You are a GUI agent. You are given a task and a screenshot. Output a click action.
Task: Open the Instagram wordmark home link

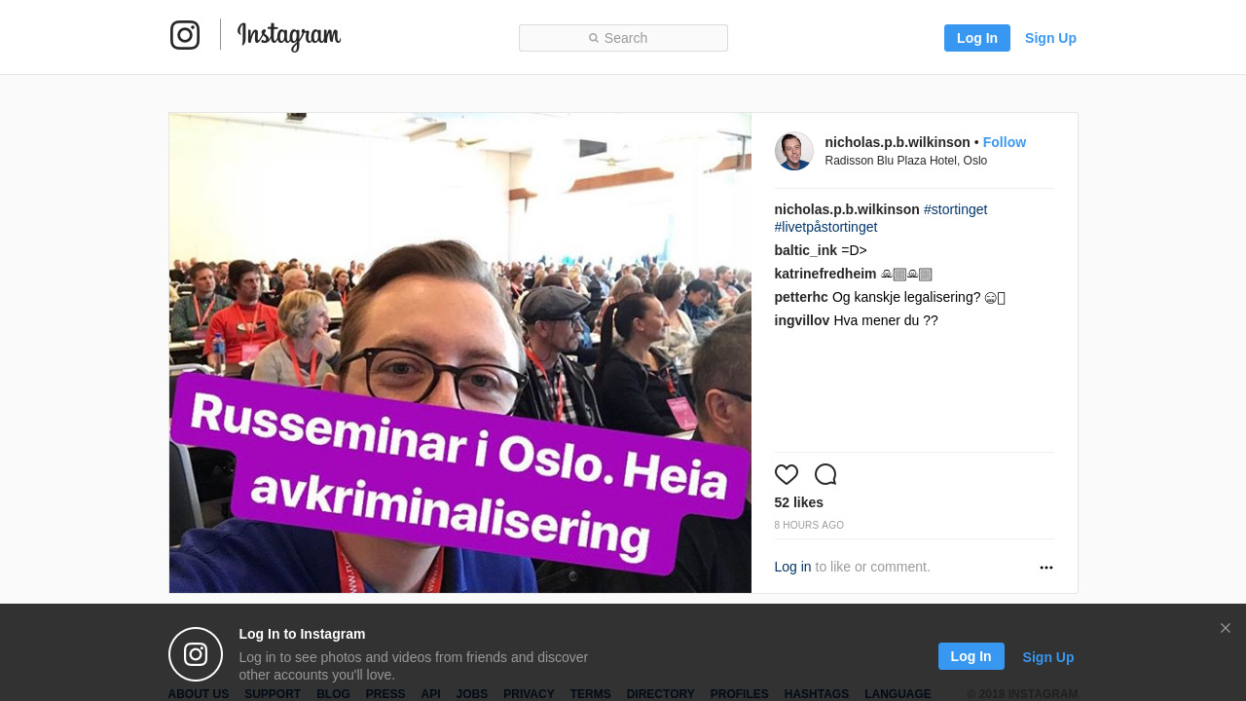pyautogui.click(x=289, y=37)
